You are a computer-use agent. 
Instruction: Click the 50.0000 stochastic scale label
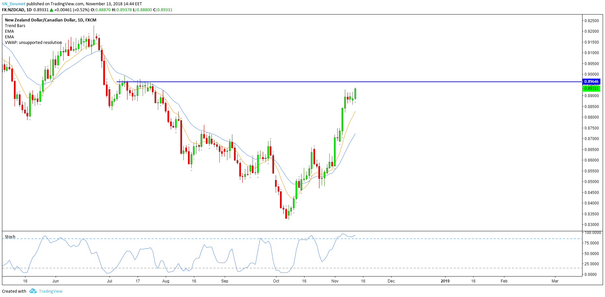pos(591,254)
